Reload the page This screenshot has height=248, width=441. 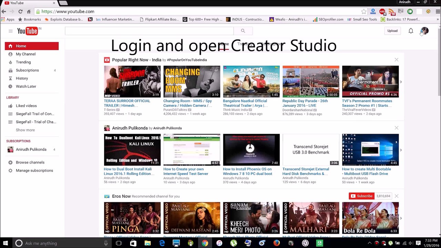(20, 11)
